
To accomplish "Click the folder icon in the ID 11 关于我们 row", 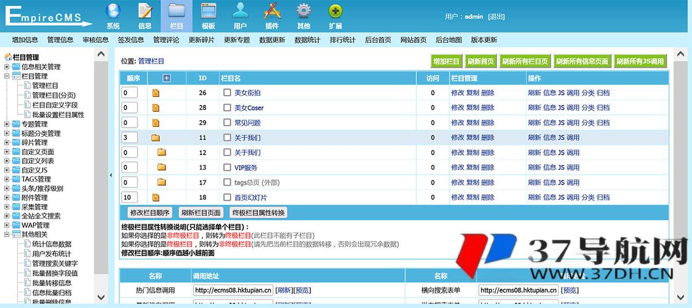I will point(156,138).
